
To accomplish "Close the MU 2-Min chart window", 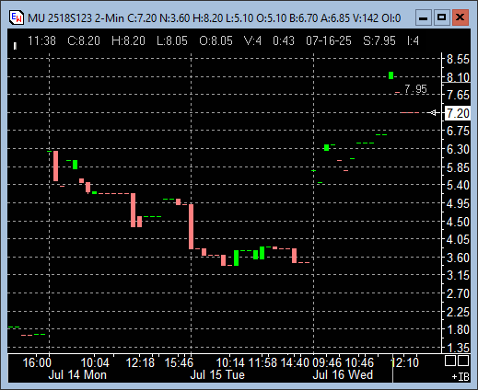I will (460, 17).
